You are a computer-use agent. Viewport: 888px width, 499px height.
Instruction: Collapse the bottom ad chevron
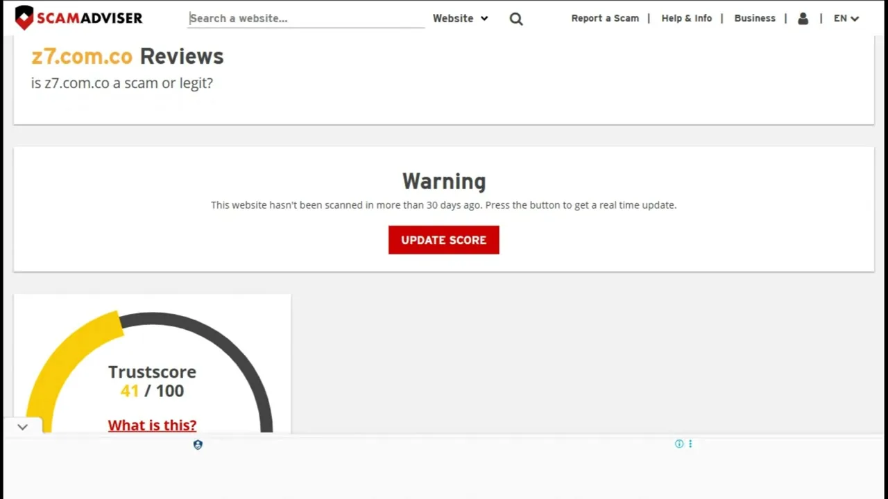pyautogui.click(x=22, y=427)
